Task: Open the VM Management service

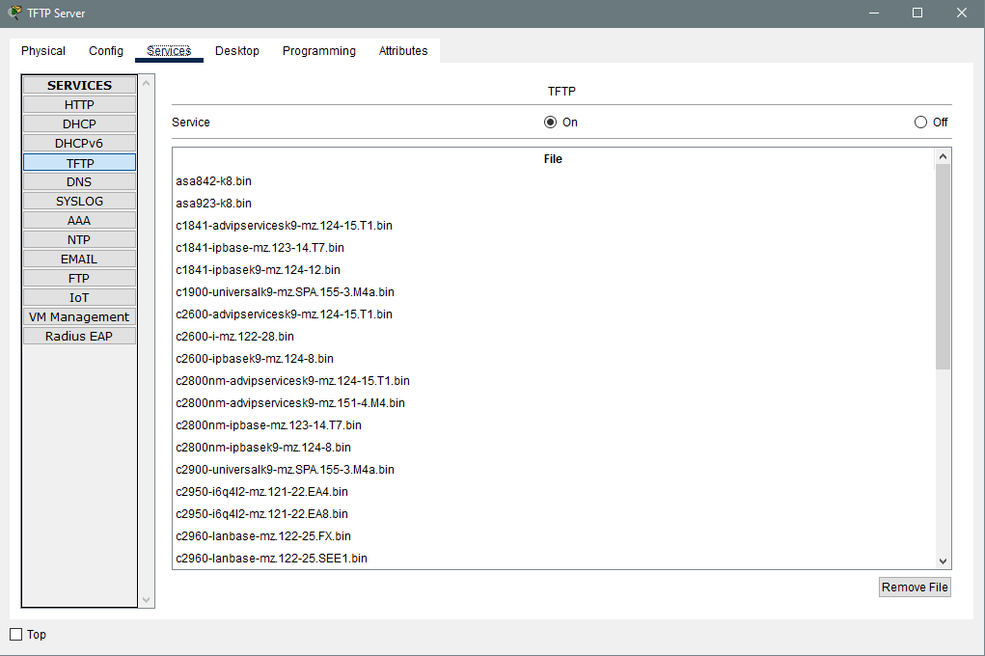Action: coord(79,316)
